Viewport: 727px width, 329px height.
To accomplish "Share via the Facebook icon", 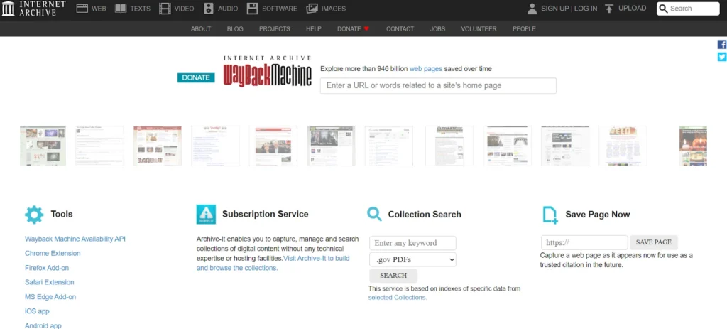I will pos(722,44).
